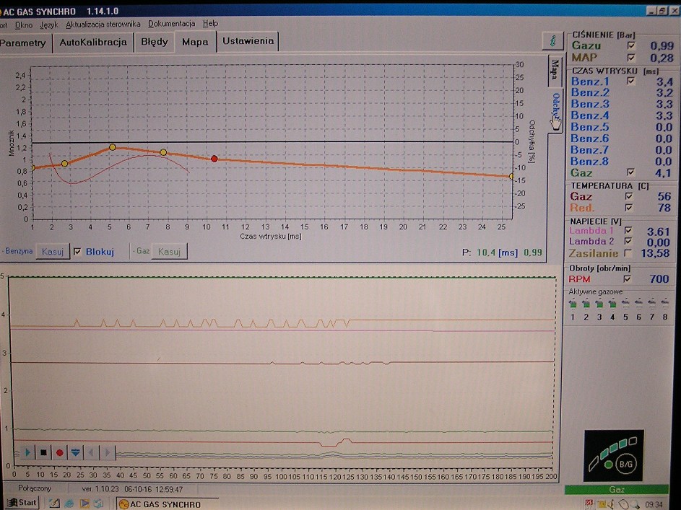Screen dimensions: 681x510
Task: Click gas injector 4 indicator icon
Action: click(612, 304)
